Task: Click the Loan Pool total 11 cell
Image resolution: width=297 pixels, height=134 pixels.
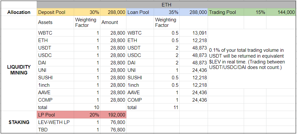Action: (x=167, y=107)
